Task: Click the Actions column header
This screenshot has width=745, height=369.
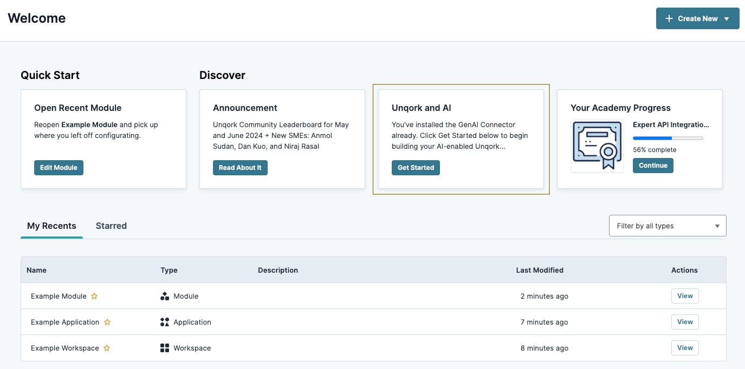Action: pos(684,270)
